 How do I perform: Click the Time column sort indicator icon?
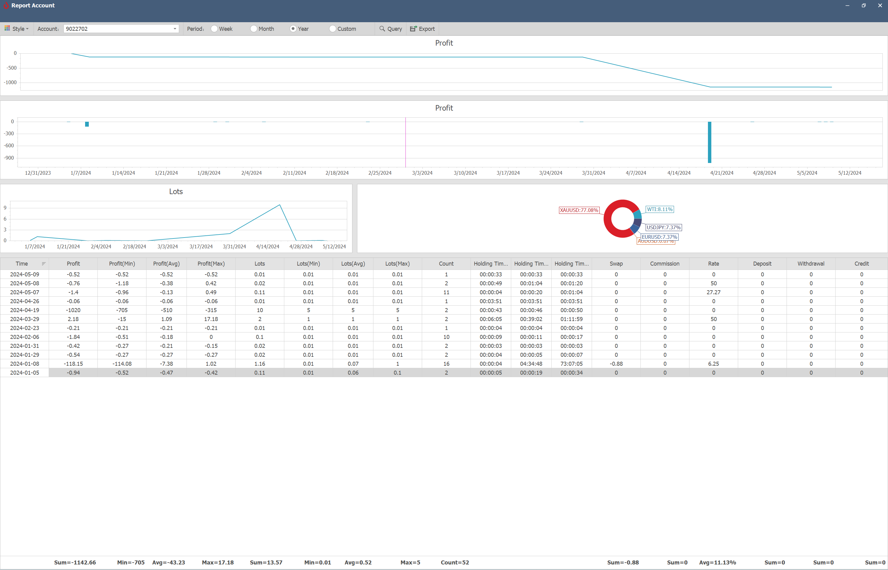coord(44,263)
